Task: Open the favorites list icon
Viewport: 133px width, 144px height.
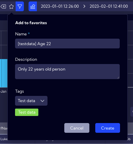Action: click(x=33, y=6)
